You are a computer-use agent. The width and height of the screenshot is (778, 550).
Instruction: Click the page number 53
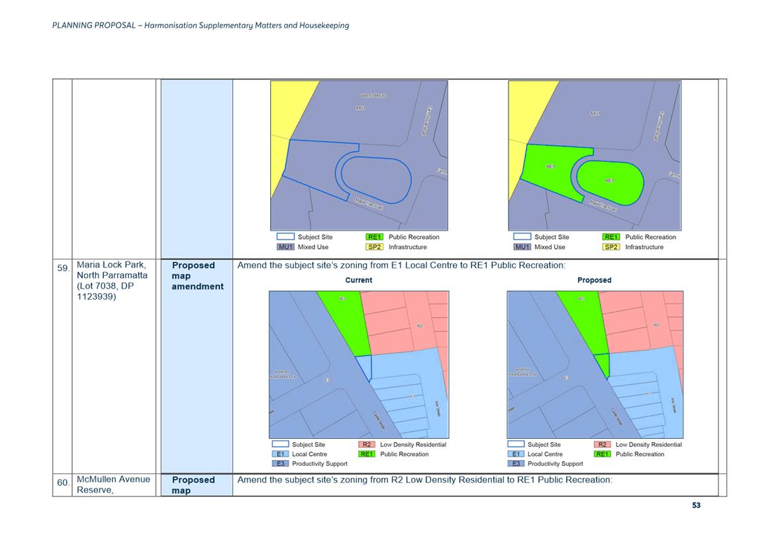[x=696, y=506]
